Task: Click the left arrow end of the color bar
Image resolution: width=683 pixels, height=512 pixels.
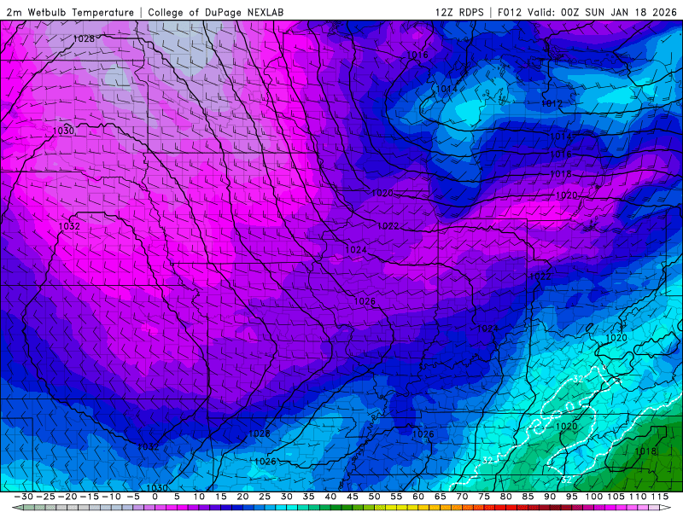Action: click(18, 508)
